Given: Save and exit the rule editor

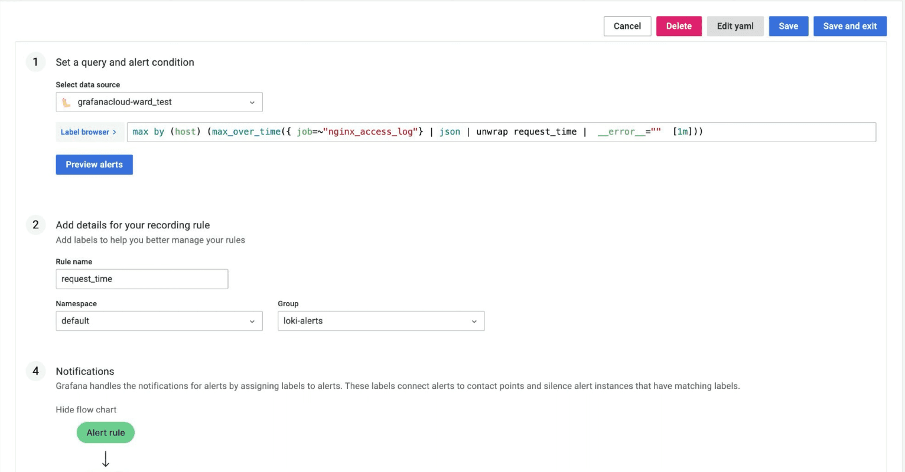Looking at the screenshot, I should tap(850, 26).
